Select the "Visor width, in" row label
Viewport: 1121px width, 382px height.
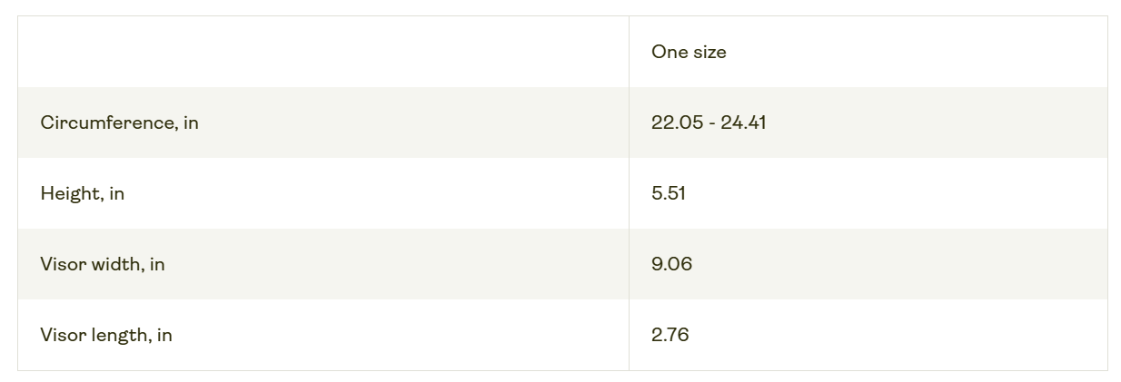[x=102, y=264]
